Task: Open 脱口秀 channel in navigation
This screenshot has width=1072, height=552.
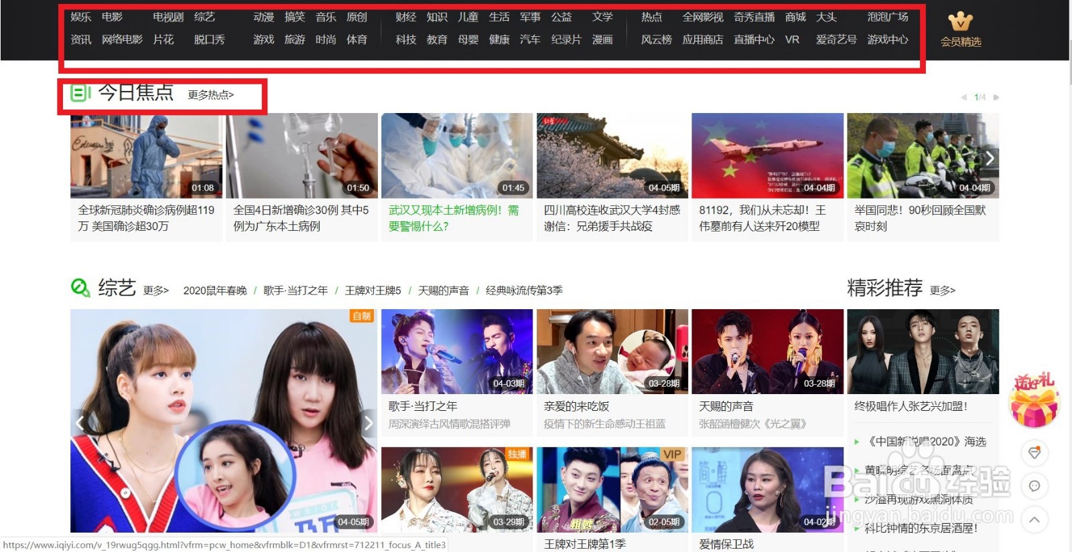Action: tap(210, 39)
